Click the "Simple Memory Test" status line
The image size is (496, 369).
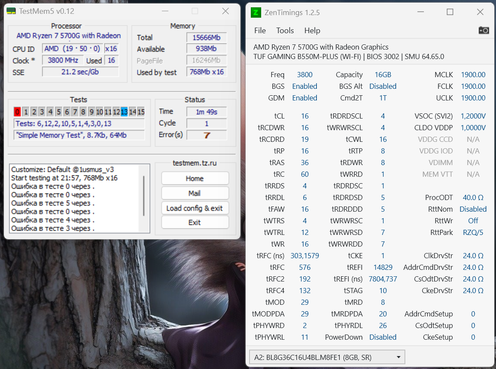point(79,135)
